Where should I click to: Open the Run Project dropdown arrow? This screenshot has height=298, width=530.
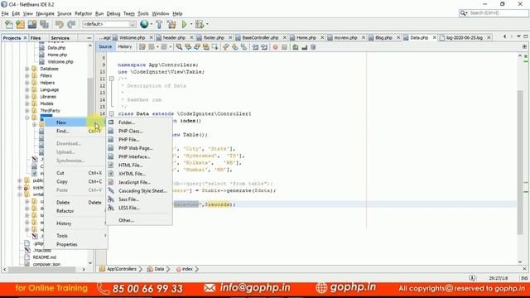pos(191,24)
